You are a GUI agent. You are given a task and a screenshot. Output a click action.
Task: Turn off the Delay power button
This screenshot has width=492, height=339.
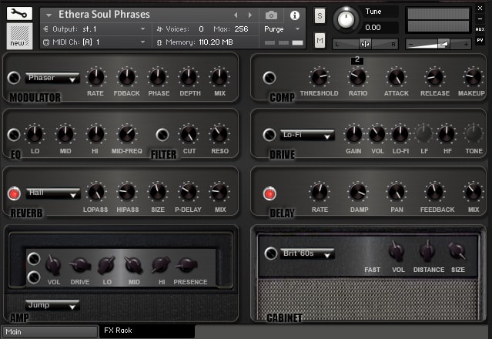coord(269,193)
